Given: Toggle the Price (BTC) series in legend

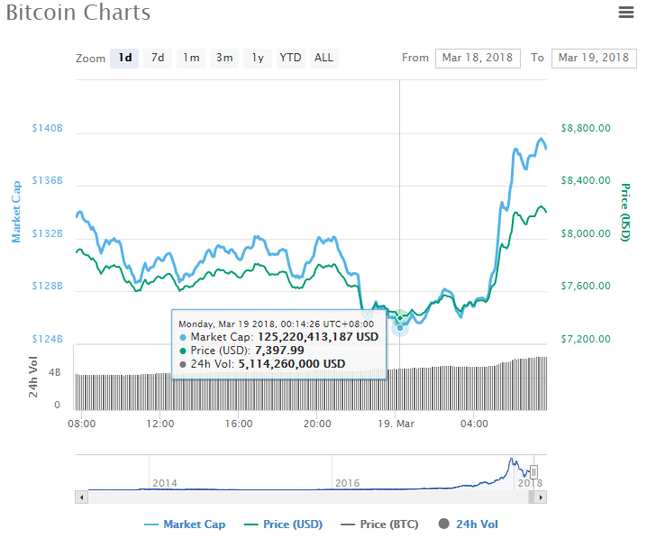Looking at the screenshot, I should pos(379,524).
